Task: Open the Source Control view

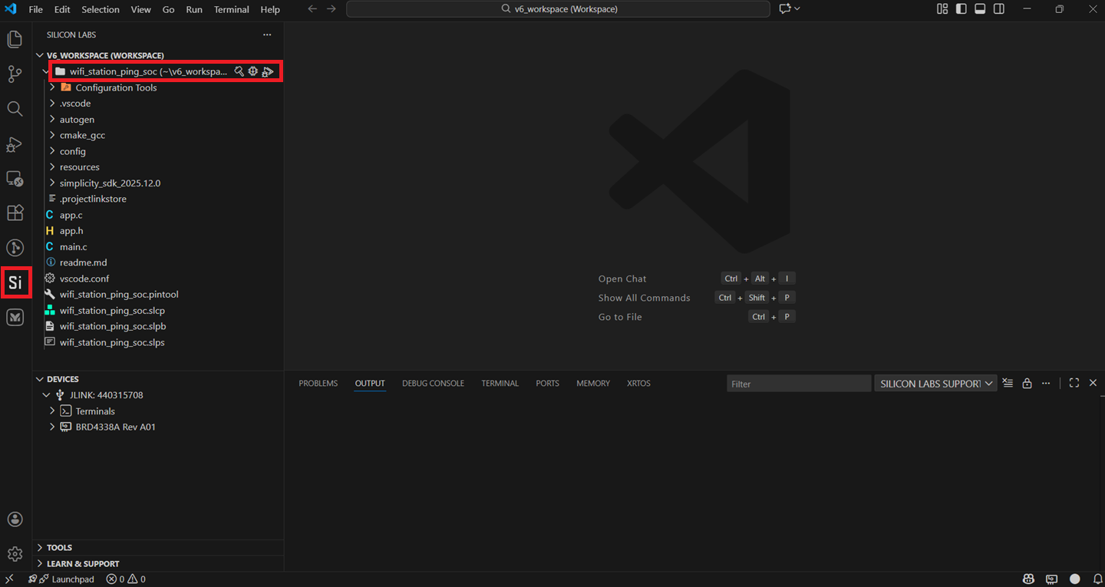Action: coord(15,74)
